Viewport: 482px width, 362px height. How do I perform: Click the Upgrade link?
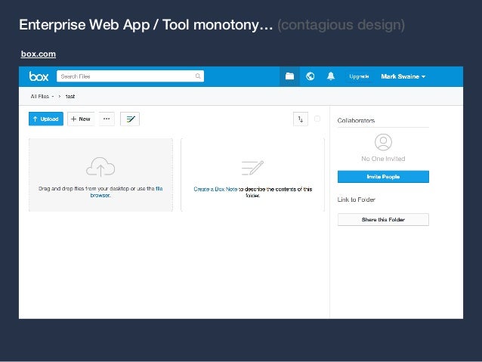[359, 76]
